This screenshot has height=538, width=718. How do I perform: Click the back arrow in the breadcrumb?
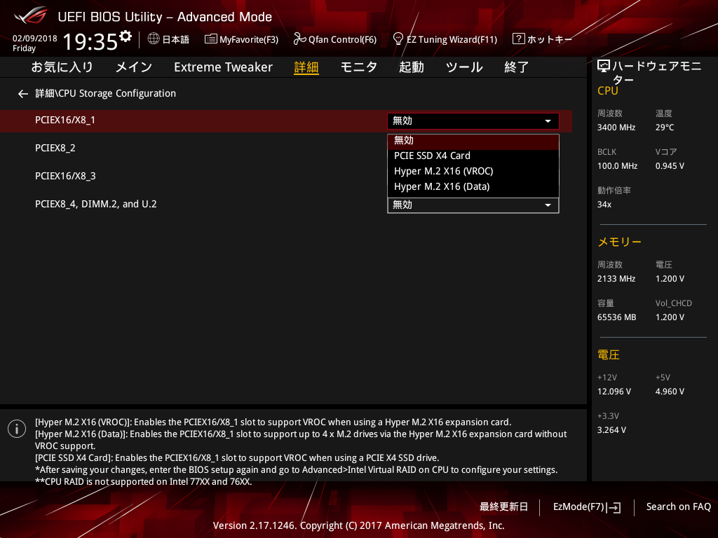(23, 94)
